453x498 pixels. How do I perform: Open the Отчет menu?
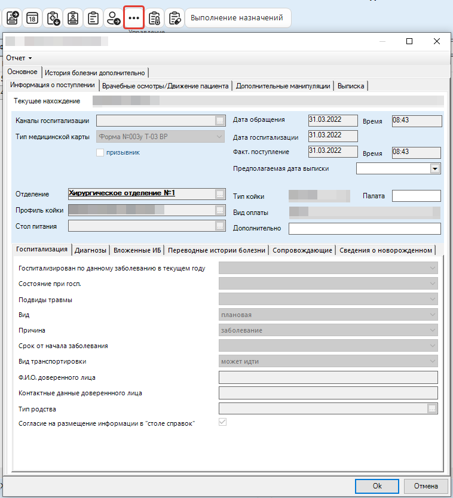(x=19, y=58)
